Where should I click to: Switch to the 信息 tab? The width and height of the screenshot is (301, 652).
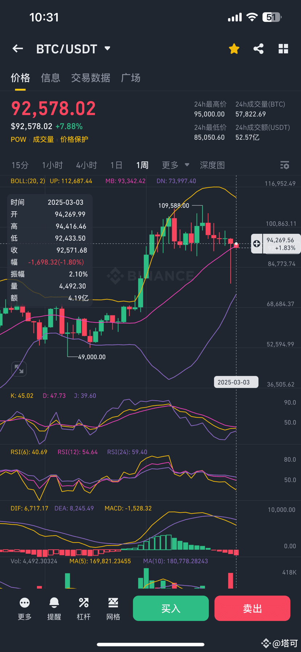(x=51, y=78)
